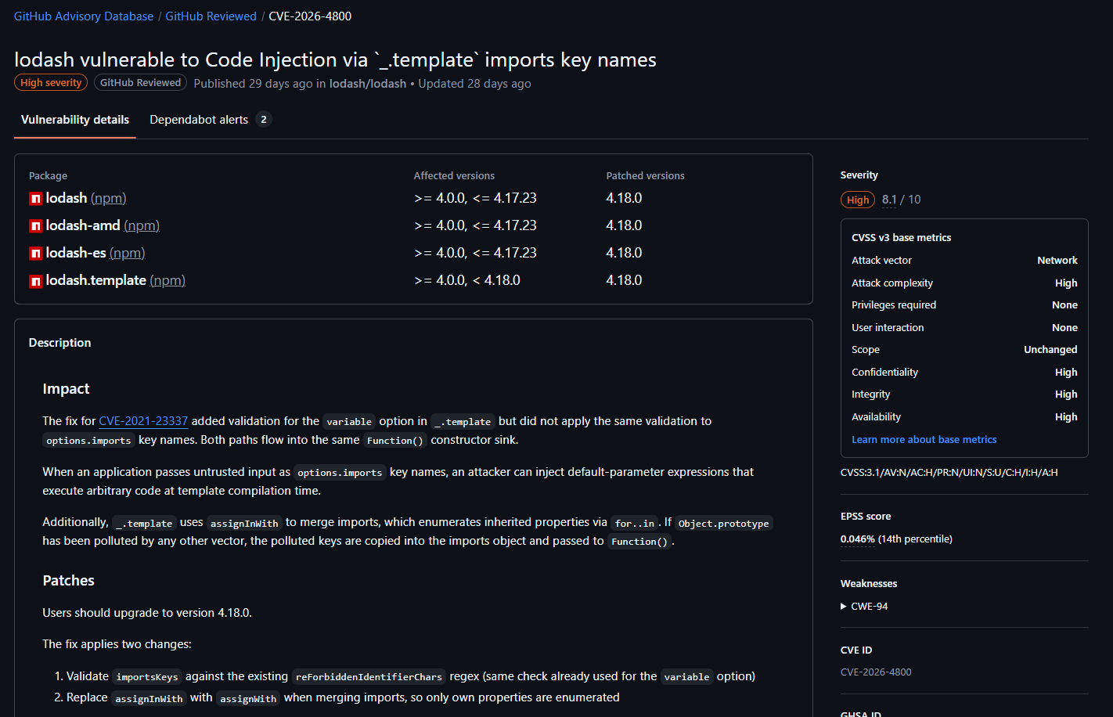The image size is (1113, 717).
Task: Click the 'Published 29 days ago' text
Action: 253,84
